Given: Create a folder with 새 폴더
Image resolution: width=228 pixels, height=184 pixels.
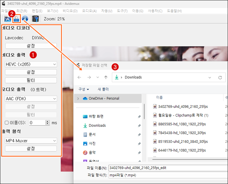Looking at the screenshot, I should 103,89.
